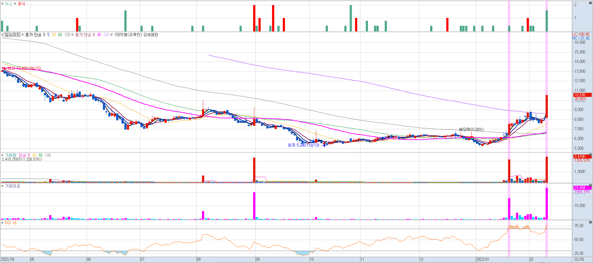Image resolution: width=593 pixels, height=263 pixels.
Task: Click the 거래량 indicator label
Action: (x=10, y=155)
